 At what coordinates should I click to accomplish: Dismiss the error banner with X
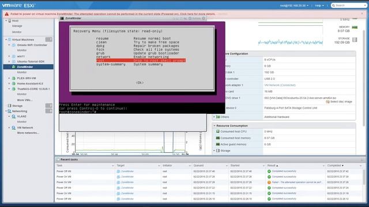(x=362, y=14)
